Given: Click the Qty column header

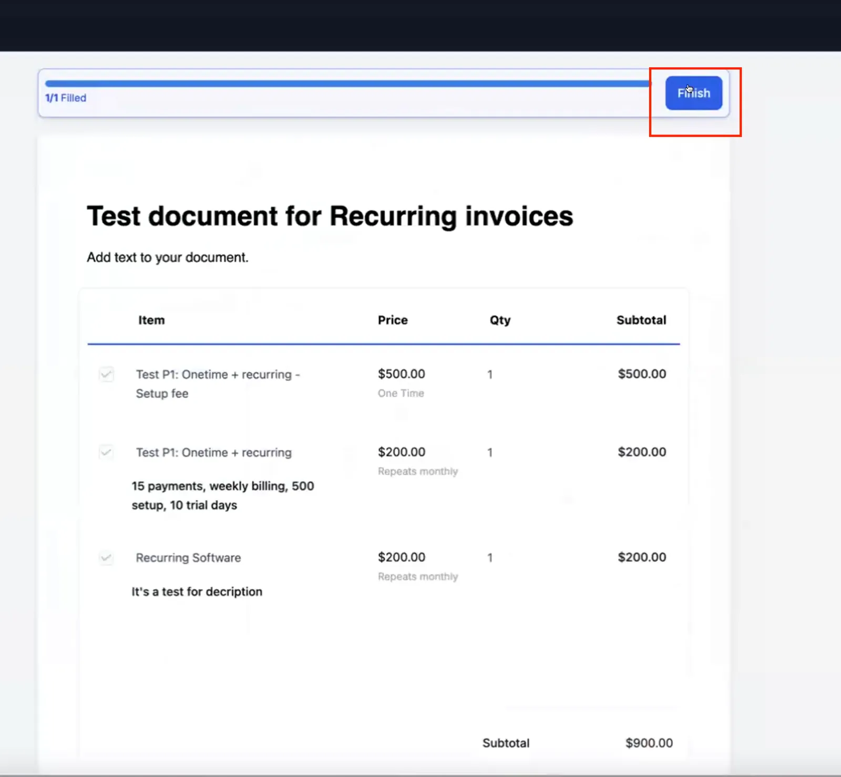Looking at the screenshot, I should [500, 320].
